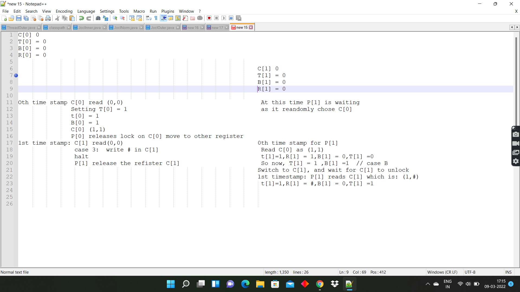This screenshot has height=292, width=520.
Task: Switch to new 16 tab
Action: click(x=193, y=27)
